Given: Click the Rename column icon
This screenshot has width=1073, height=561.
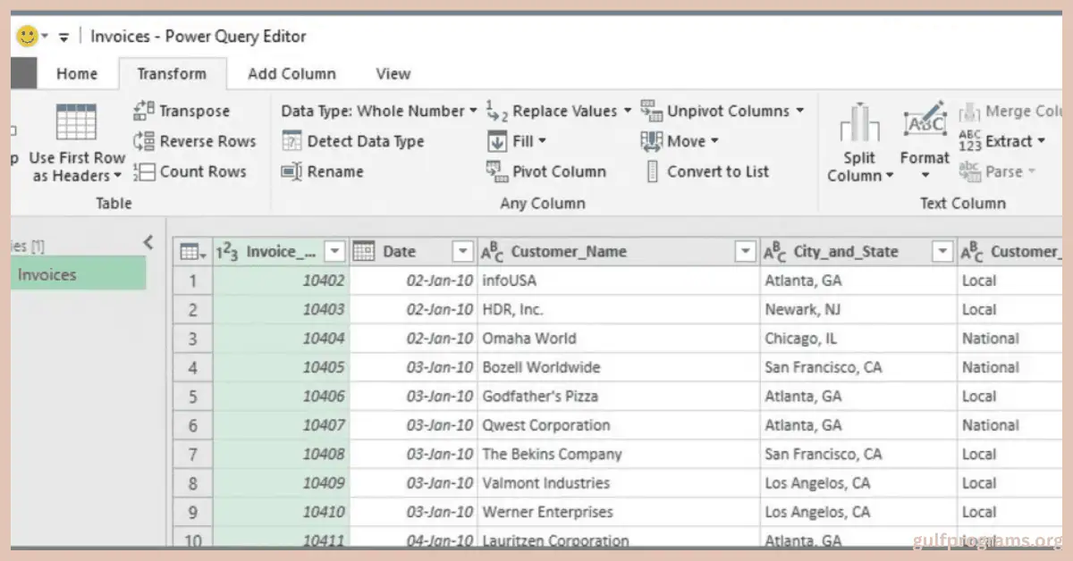Looking at the screenshot, I should [291, 172].
